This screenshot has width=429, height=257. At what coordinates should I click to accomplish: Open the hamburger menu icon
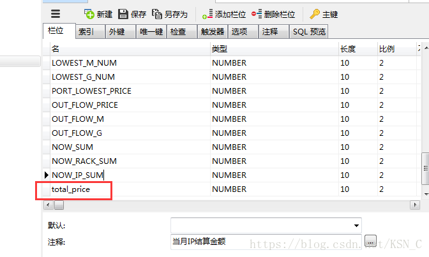pyautogui.click(x=56, y=14)
